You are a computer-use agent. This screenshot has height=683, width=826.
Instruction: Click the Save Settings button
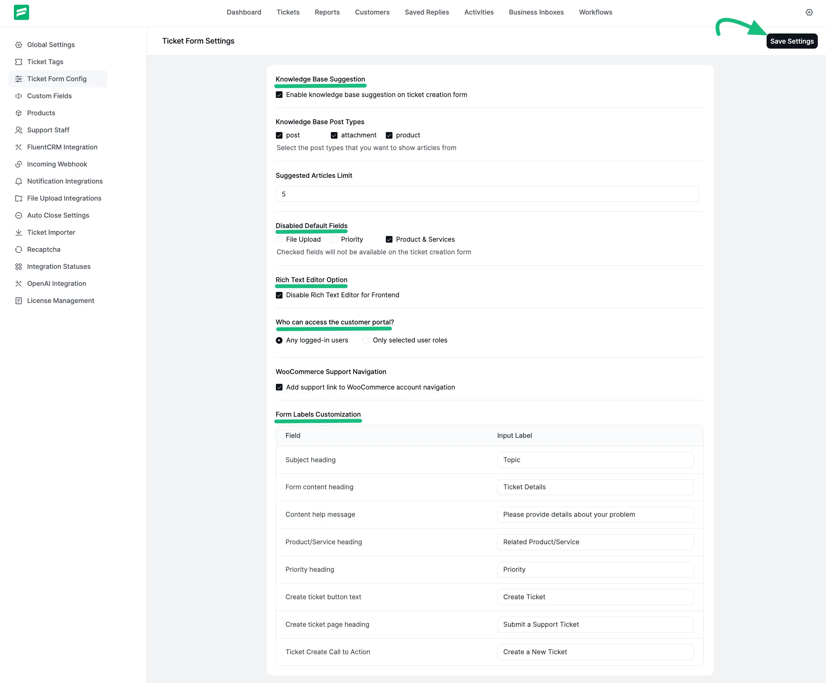pyautogui.click(x=792, y=41)
